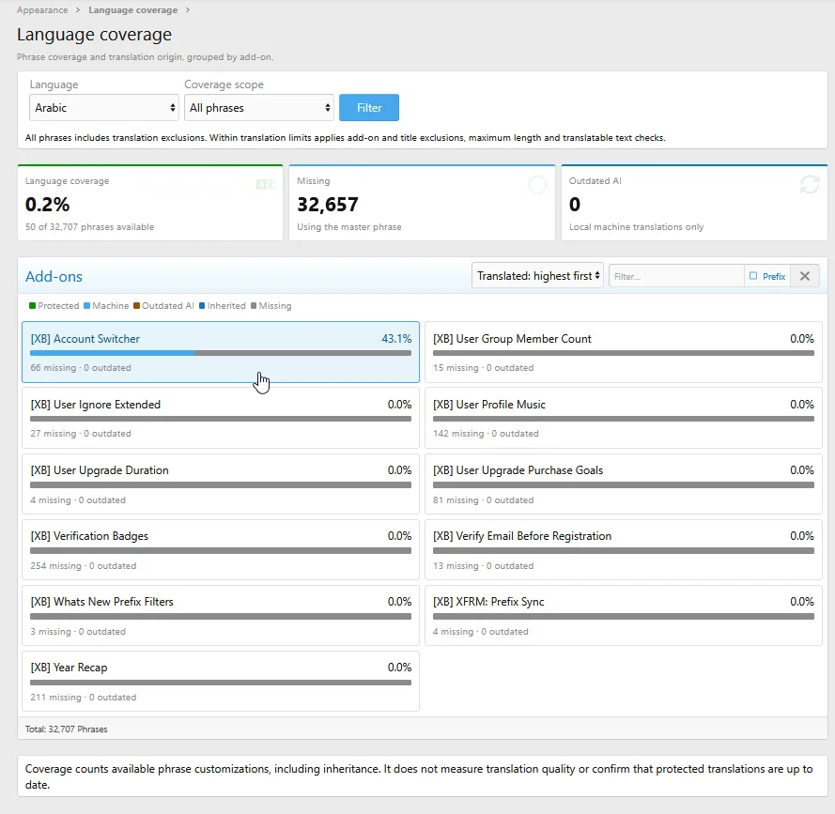This screenshot has width=835, height=814.
Task: Click the Language coverage card translate icon
Action: (x=265, y=185)
